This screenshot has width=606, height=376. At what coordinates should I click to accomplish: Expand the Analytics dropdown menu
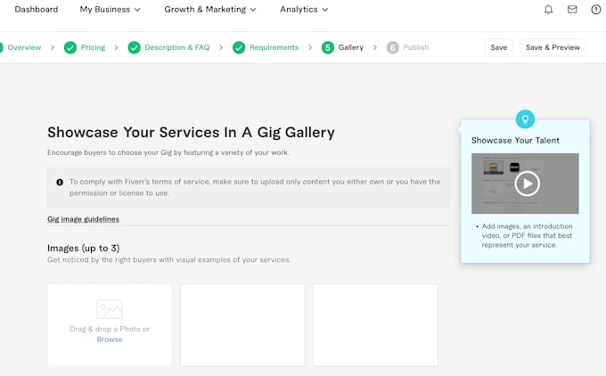coord(304,9)
